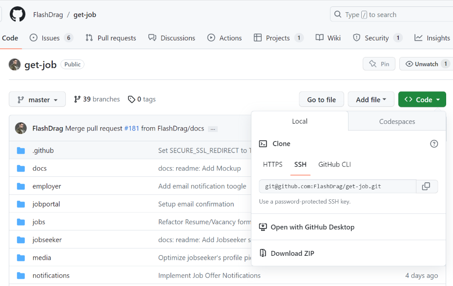Focus the Type / to search field
The width and height of the screenshot is (453, 286).
coord(391,15)
